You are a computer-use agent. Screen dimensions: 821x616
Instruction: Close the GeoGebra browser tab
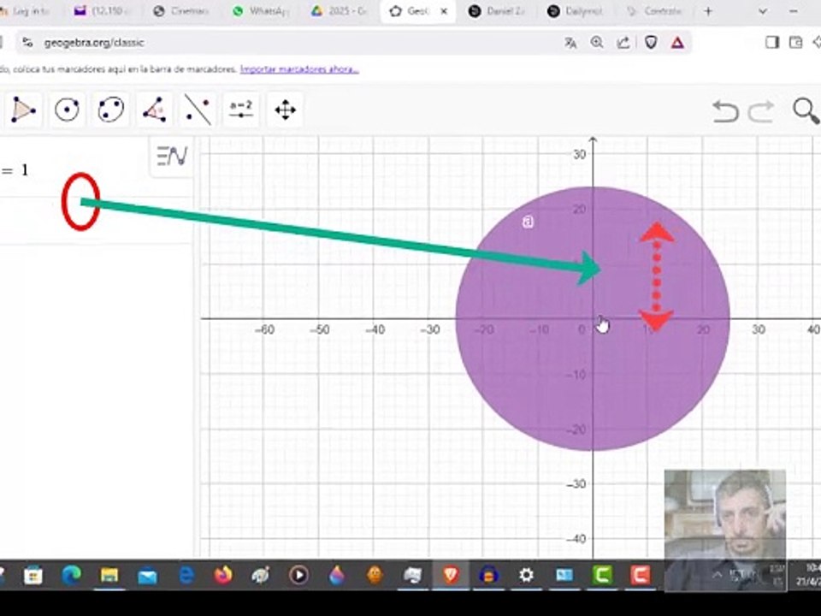(x=444, y=11)
